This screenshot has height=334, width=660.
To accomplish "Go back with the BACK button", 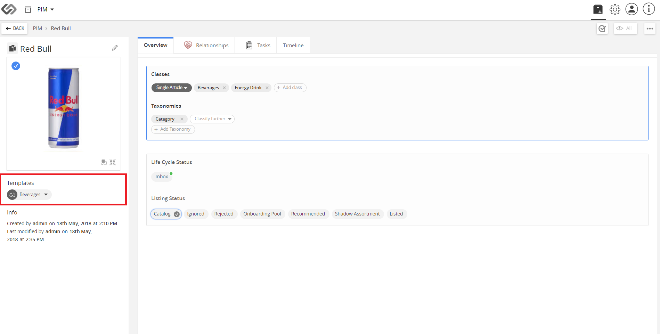I will point(15,28).
